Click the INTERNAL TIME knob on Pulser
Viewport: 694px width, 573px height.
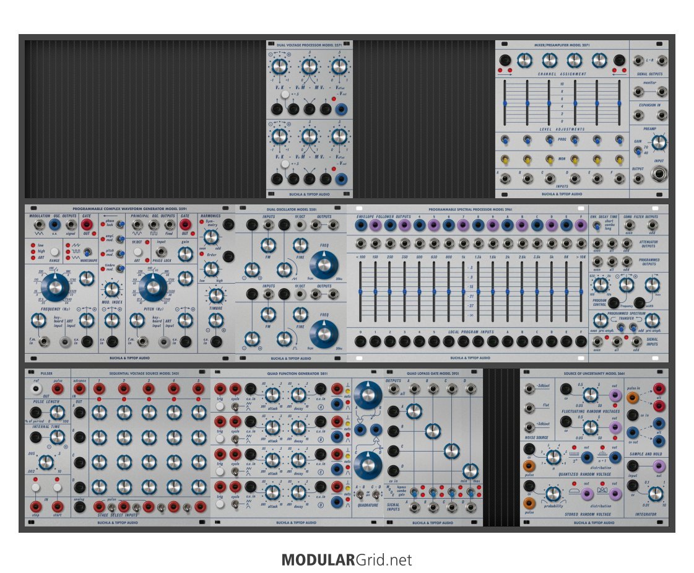point(57,437)
